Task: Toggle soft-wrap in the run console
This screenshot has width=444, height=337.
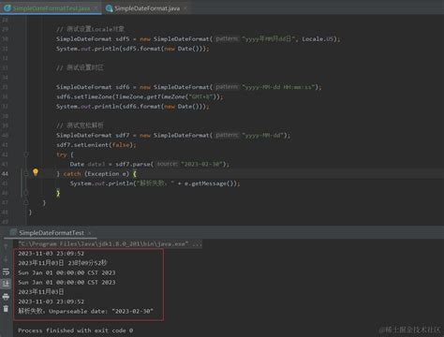Action: 6,272
